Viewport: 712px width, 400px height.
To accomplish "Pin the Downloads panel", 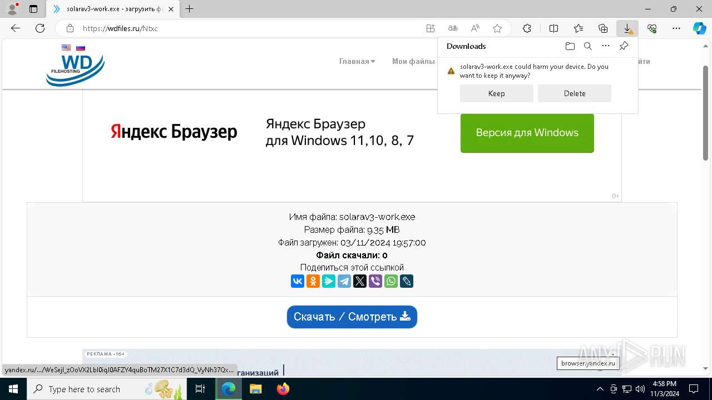I will point(624,46).
